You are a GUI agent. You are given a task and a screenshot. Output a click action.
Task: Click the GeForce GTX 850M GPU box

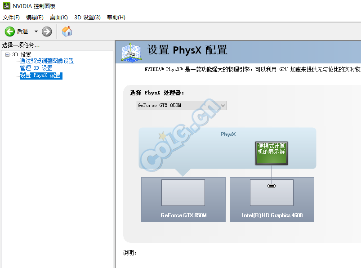tap(183, 199)
